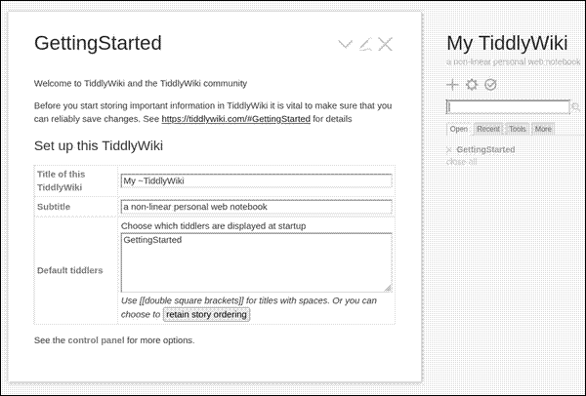Image resolution: width=586 pixels, height=396 pixels.
Task: Click the Default tiddlers text area
Action: pyautogui.click(x=256, y=262)
